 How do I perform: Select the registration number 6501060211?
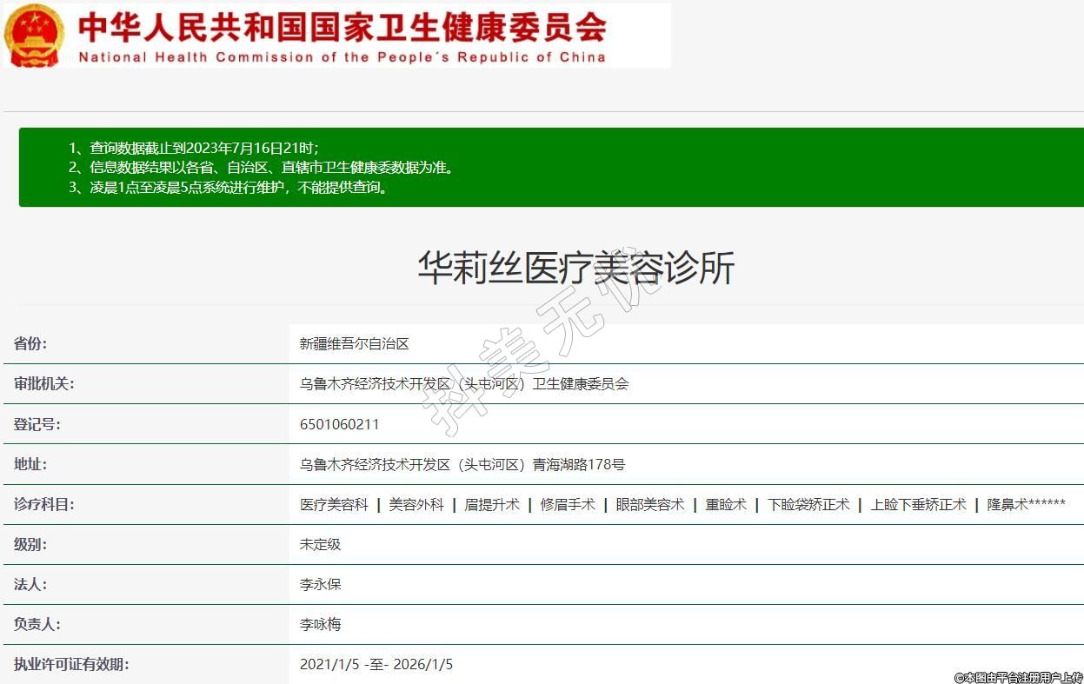(x=339, y=424)
